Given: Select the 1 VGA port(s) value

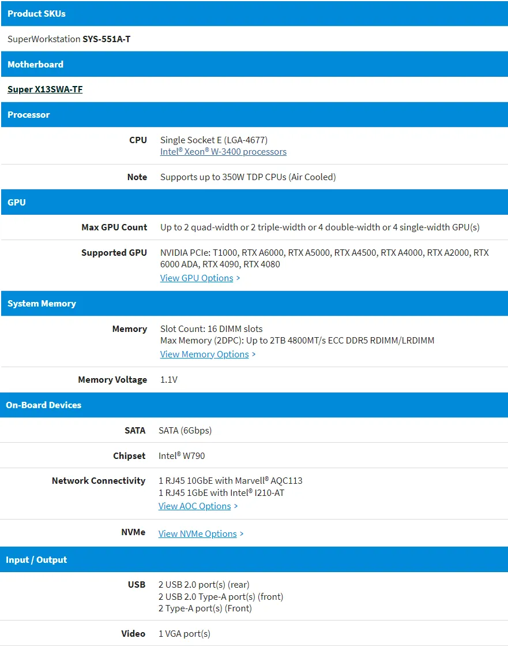Looking at the screenshot, I should 185,634.
